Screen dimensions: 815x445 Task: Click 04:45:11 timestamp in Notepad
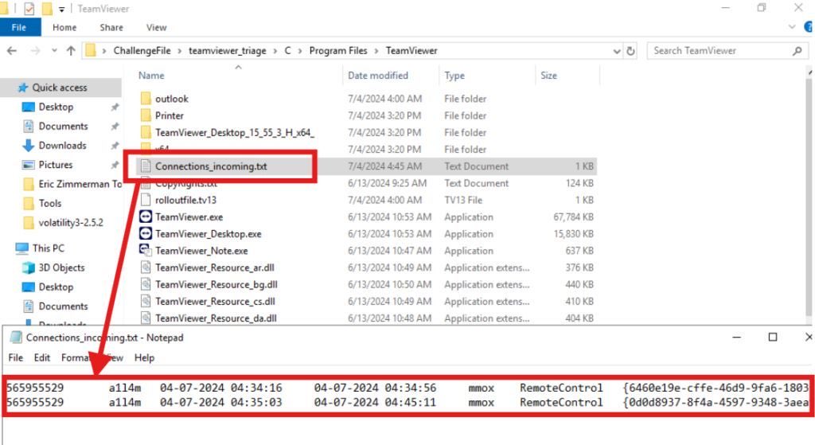tap(410, 402)
